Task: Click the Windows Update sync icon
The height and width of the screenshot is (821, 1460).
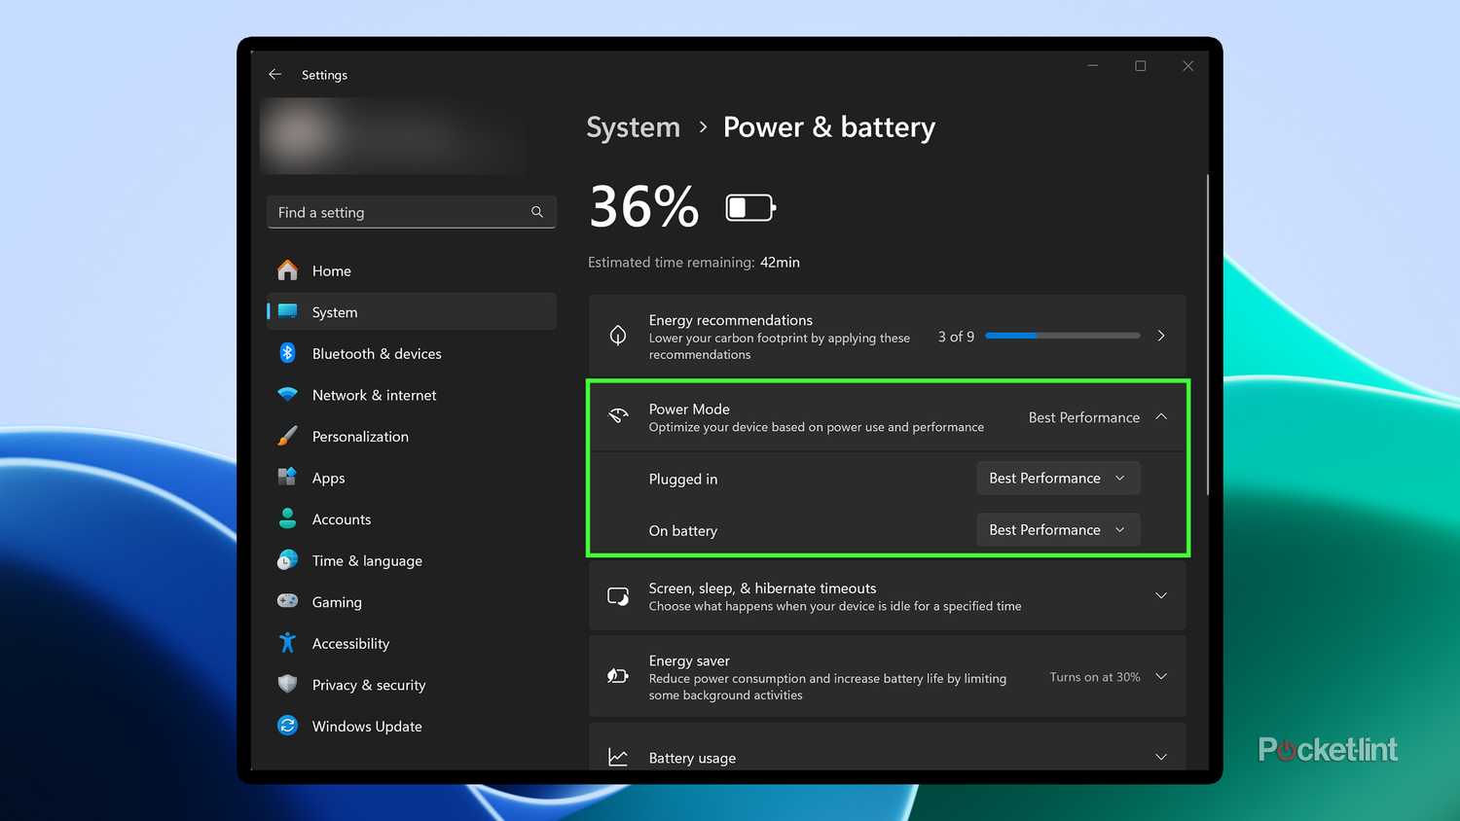Action: 287,726
